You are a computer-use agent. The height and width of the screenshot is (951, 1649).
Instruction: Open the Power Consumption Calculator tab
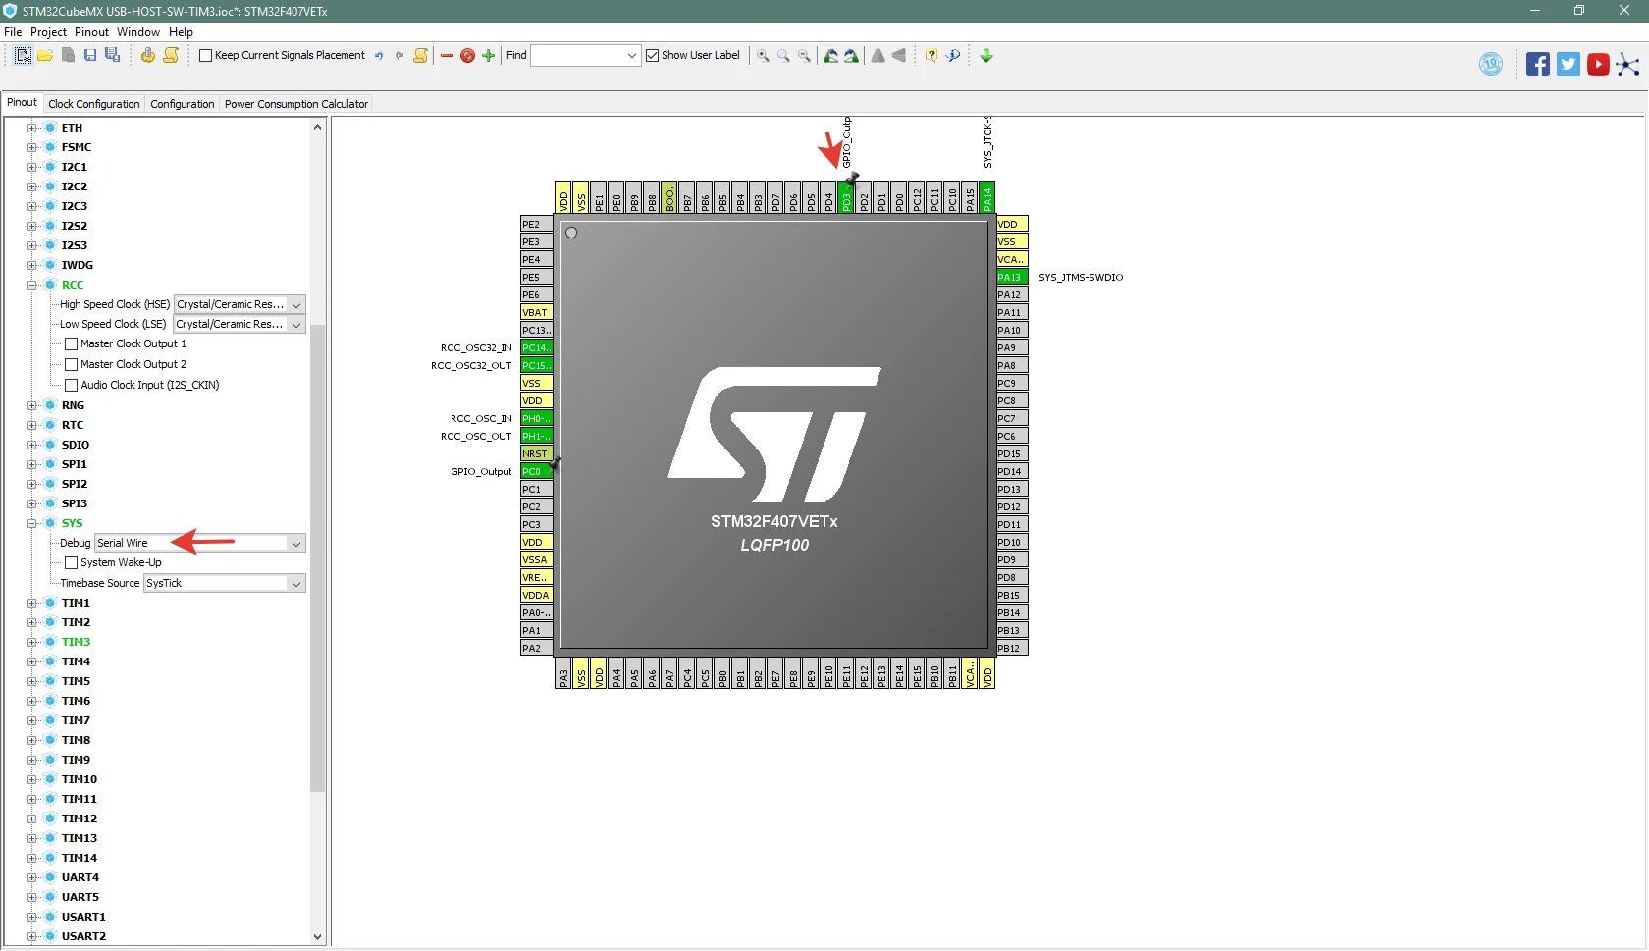296,104
